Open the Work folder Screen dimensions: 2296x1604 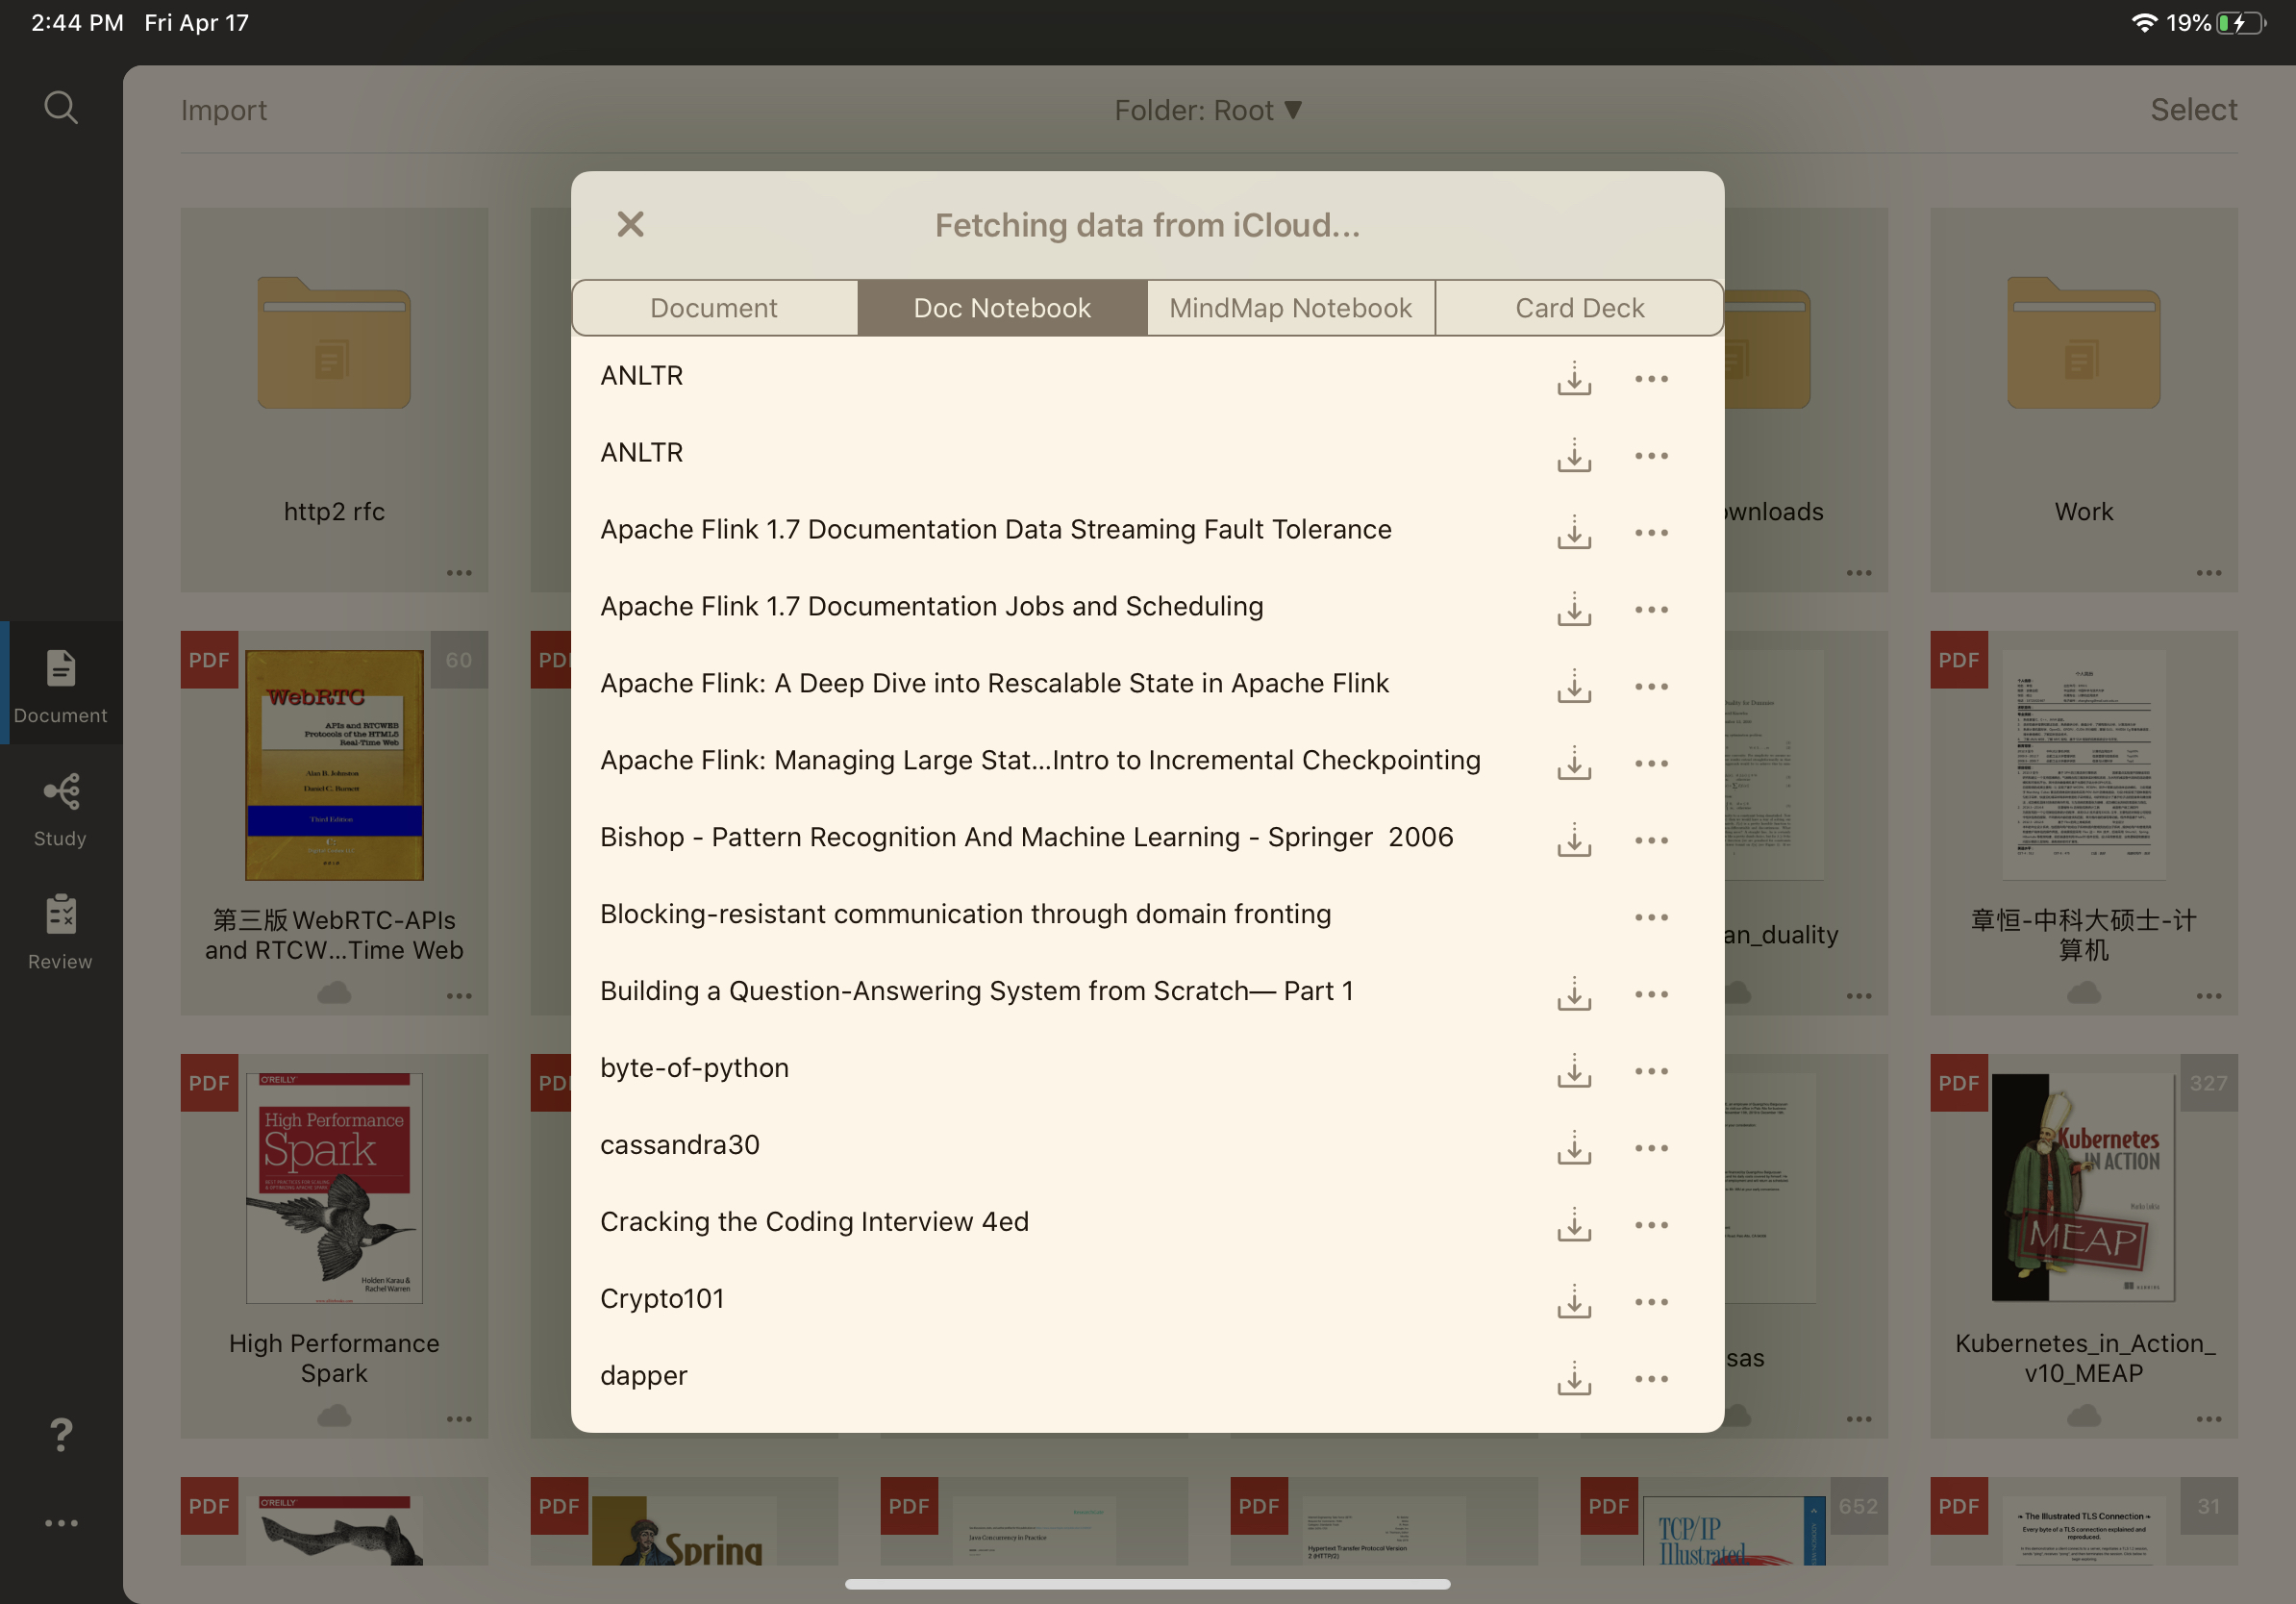click(2083, 398)
